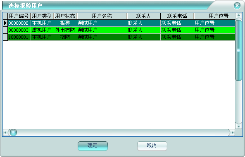Sort by the 用户类型 column header
245x157 pixels.
click(x=42, y=16)
